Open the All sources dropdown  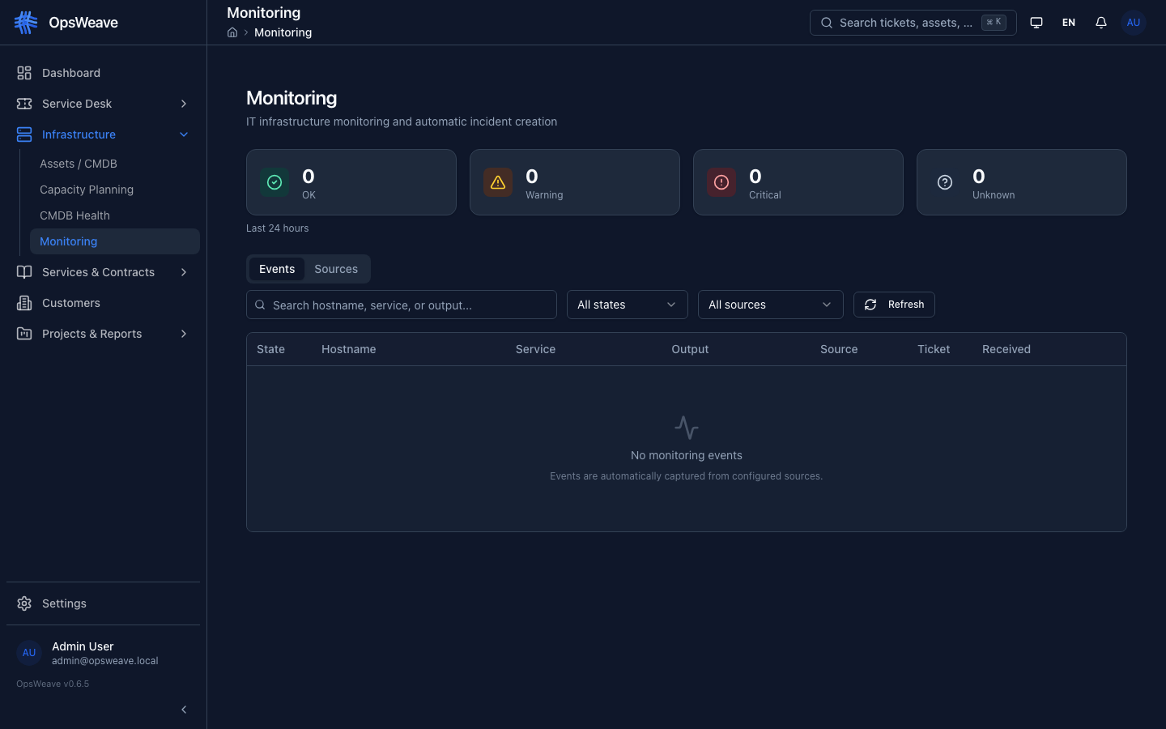tap(770, 305)
